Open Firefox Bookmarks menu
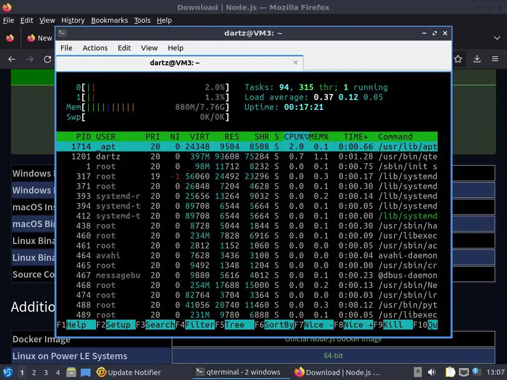Image resolution: width=507 pixels, height=380 pixels. [x=109, y=20]
